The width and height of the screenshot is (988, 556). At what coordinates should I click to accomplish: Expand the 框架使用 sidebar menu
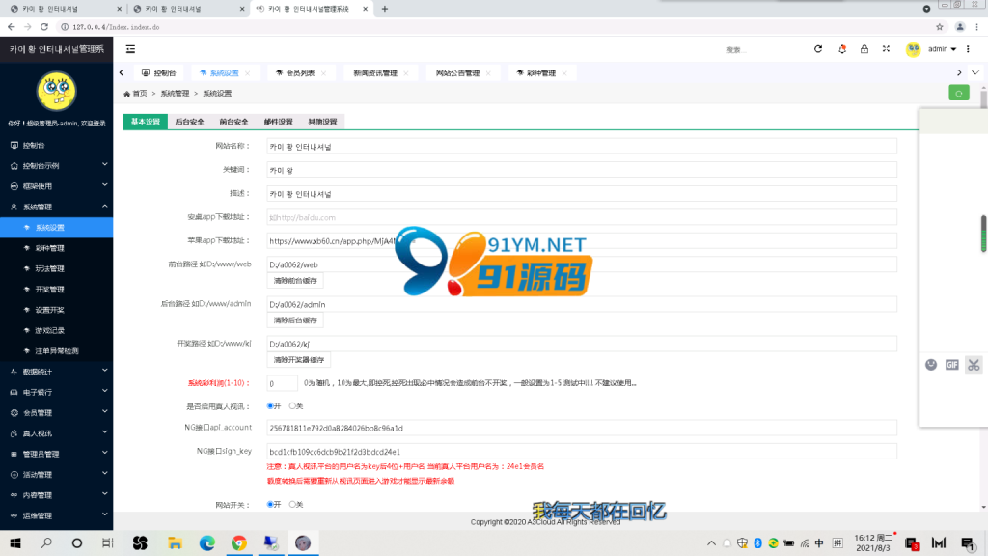click(x=57, y=186)
